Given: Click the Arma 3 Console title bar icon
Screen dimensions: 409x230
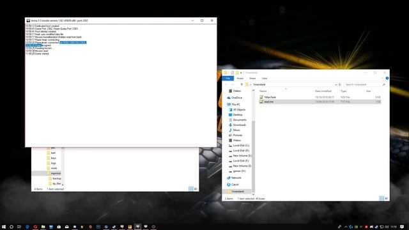Looking at the screenshot, I should tap(28, 20).
